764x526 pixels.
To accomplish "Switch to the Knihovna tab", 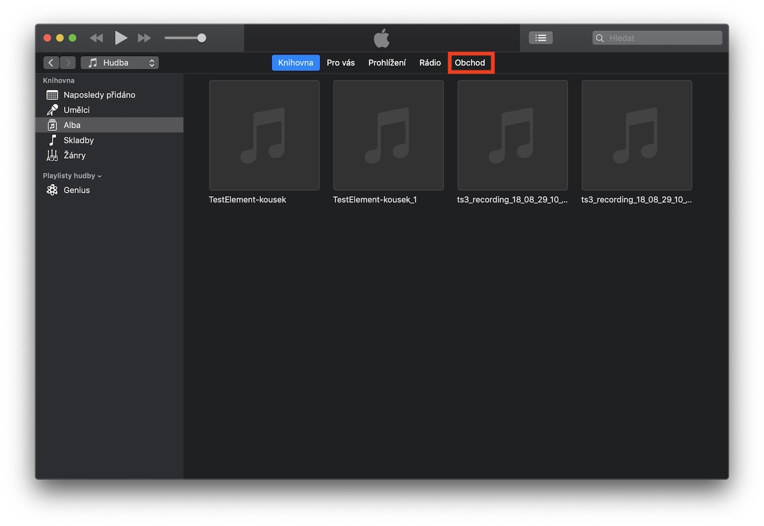I will (x=296, y=63).
